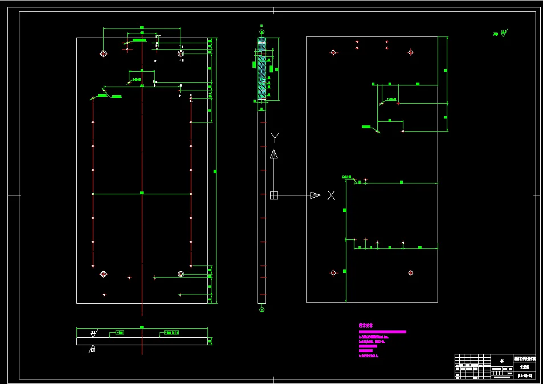Select right tolerance frame in the bottom edge view

(x=172, y=332)
